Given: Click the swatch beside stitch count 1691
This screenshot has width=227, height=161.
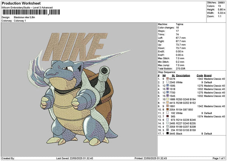Looking at the screenshot, I should click(x=168, y=106).
